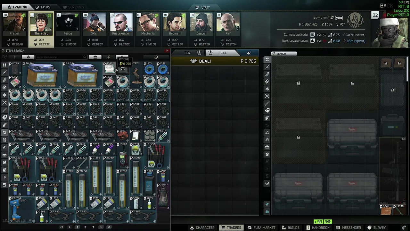
Task: Select trader Peacekeeper portrait
Action: pos(121,24)
